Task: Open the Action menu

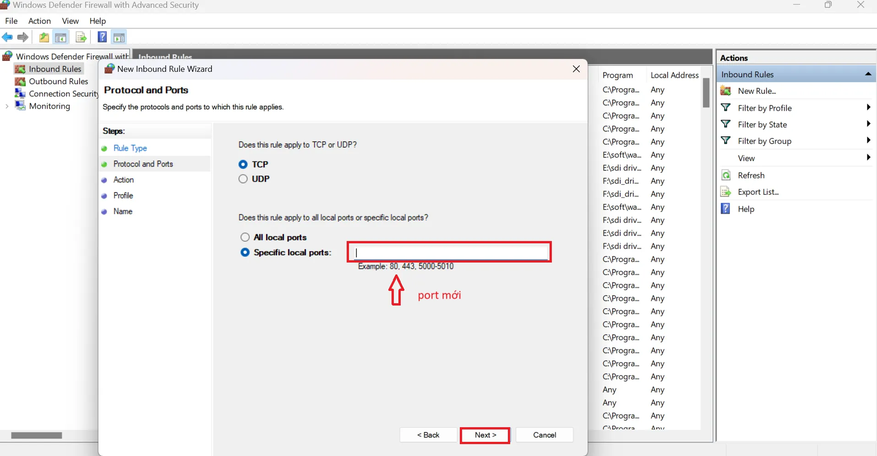Action: pos(39,21)
